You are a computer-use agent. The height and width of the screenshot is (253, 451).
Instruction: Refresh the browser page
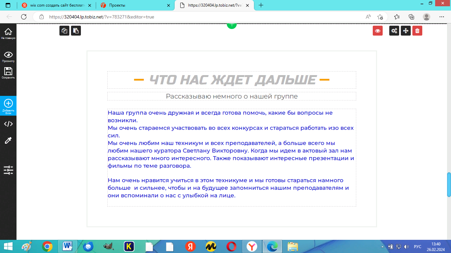pyautogui.click(x=24, y=17)
